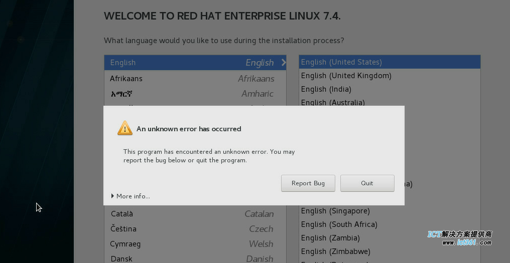Choose Dansk (Danish) language row

[195, 258]
